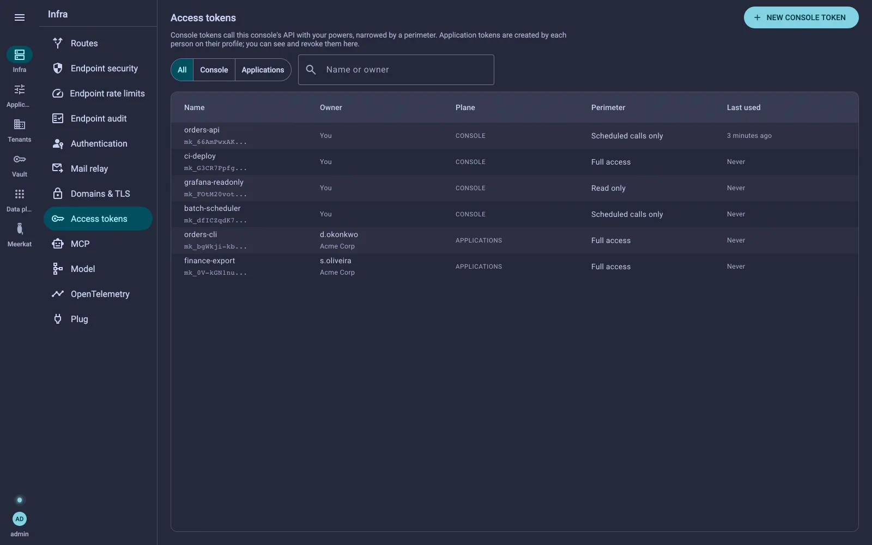872x545 pixels.
Task: Show All tokens filter
Action: click(x=182, y=70)
